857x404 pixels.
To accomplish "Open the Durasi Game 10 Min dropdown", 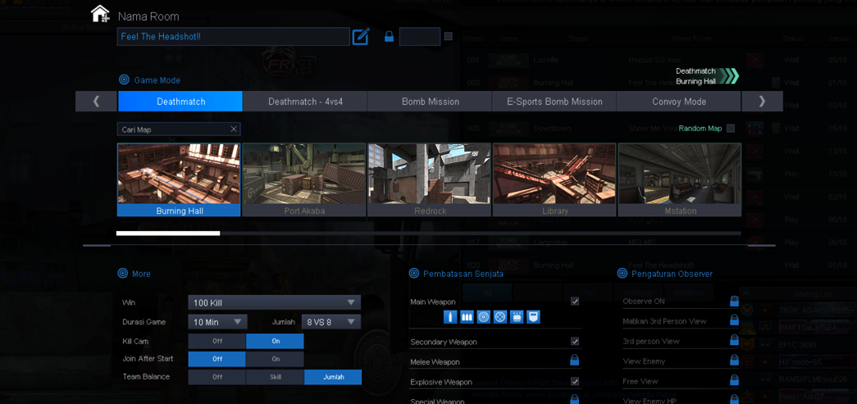I will pos(217,322).
